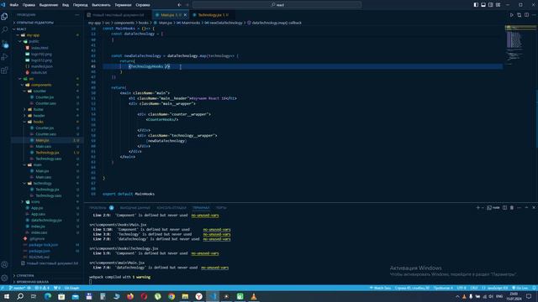
Task: Open the Search view in activity bar
Action: coord(4,30)
